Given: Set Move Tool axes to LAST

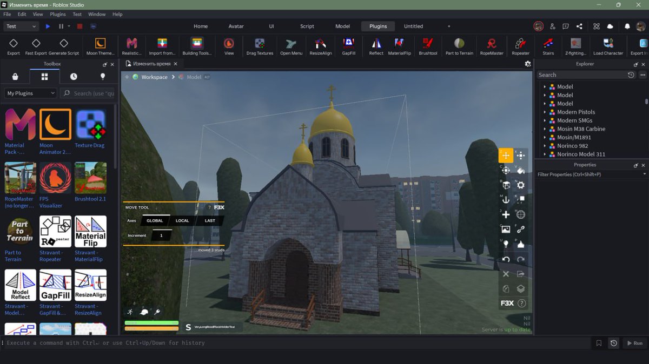Looking at the screenshot, I should tap(210, 220).
